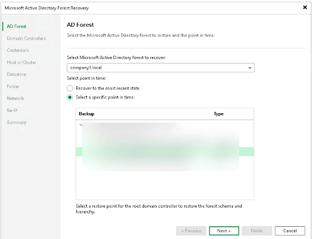
Task: Open the company1.local forest dropdown
Action: point(161,68)
